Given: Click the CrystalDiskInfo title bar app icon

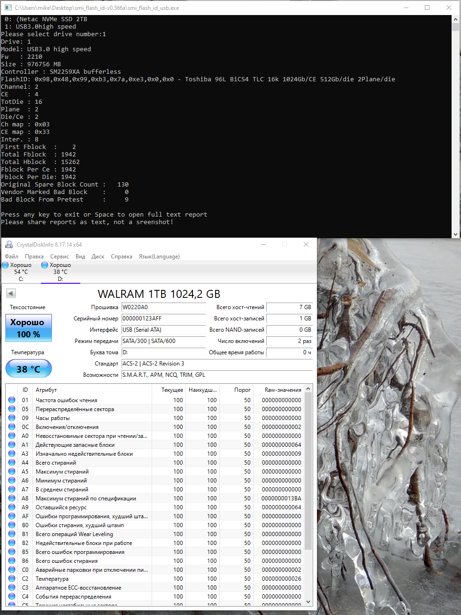Looking at the screenshot, I should coord(9,244).
